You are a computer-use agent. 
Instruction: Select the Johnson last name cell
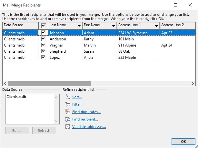65,33
